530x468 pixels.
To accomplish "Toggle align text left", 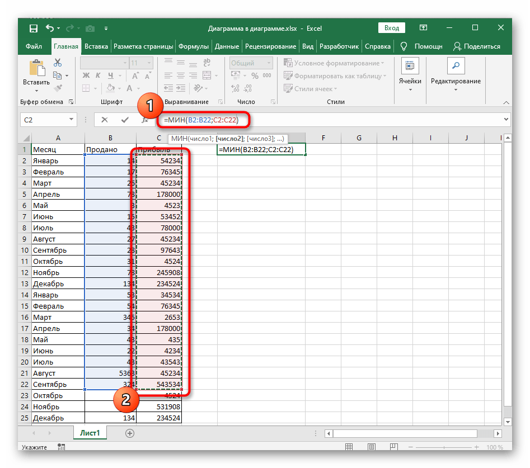I will pos(168,75).
